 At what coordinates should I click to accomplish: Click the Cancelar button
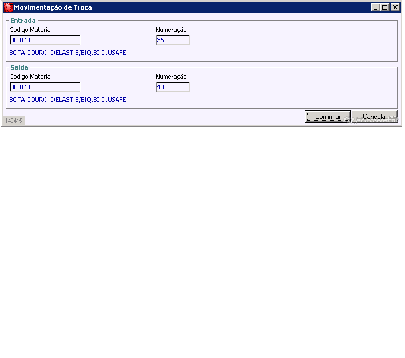tap(375, 117)
